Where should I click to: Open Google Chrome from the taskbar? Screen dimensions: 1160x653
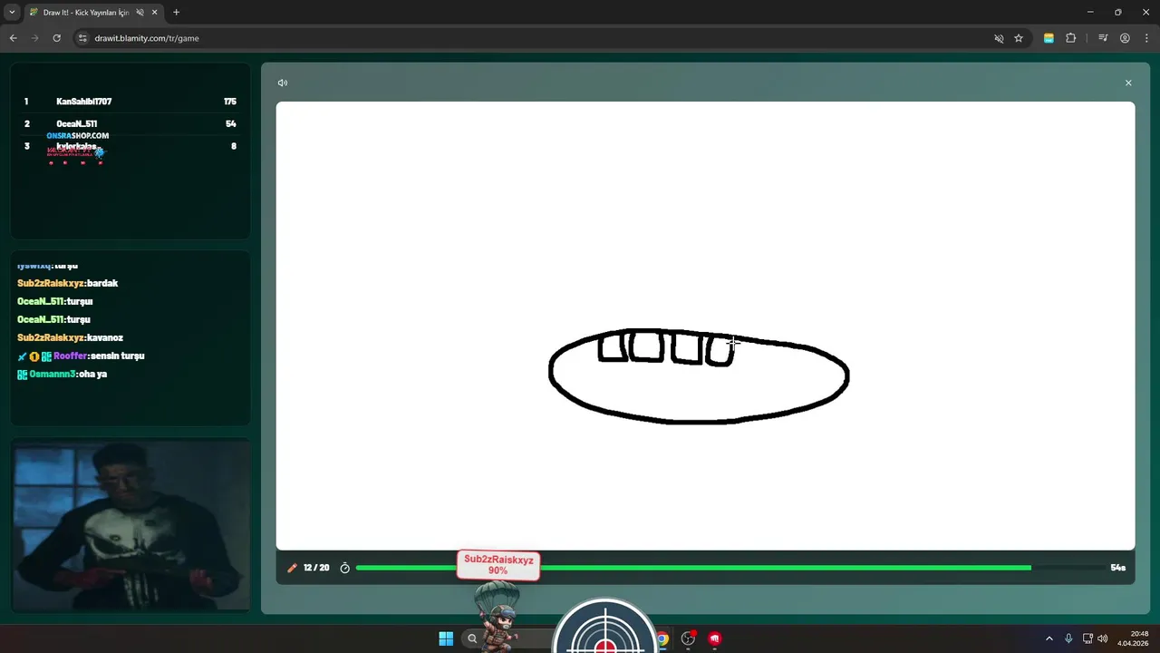coord(662,638)
